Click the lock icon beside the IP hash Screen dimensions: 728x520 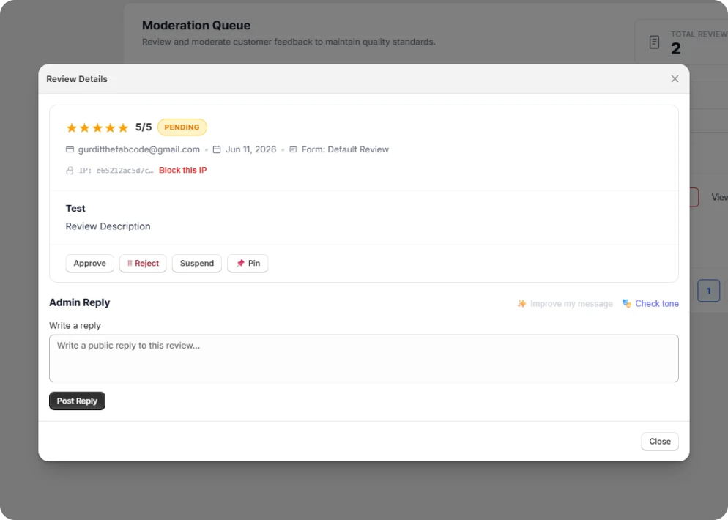click(70, 171)
